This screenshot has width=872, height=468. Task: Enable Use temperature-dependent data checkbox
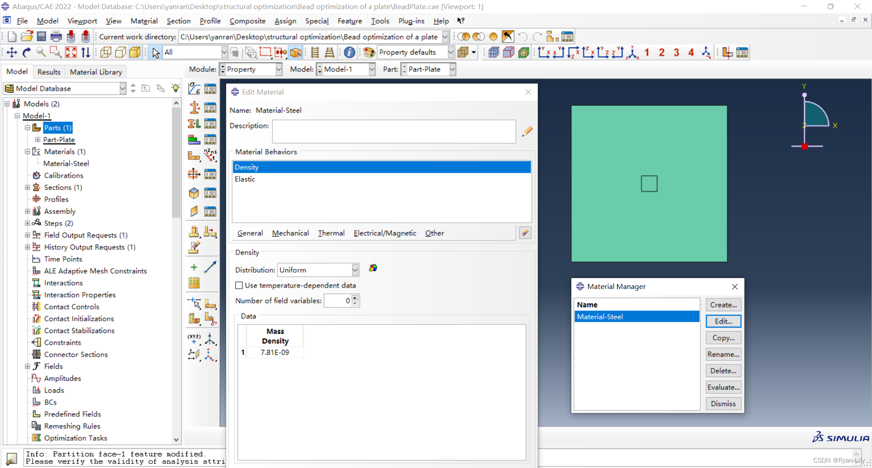[x=239, y=285]
